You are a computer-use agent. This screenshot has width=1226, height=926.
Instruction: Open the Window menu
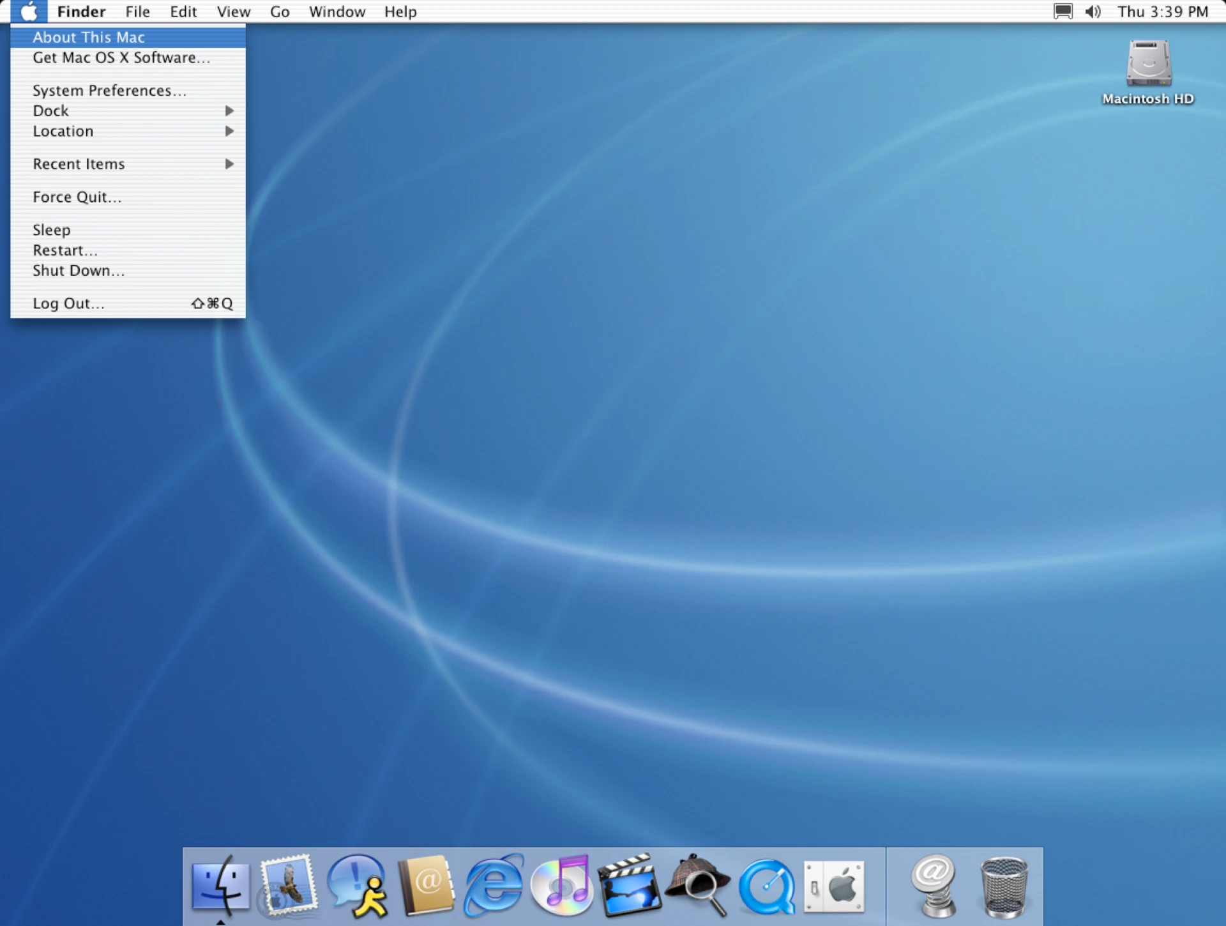point(337,11)
